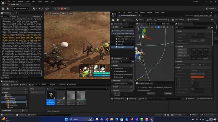Select scale gizmo mode in blueprint viewport

164,27
